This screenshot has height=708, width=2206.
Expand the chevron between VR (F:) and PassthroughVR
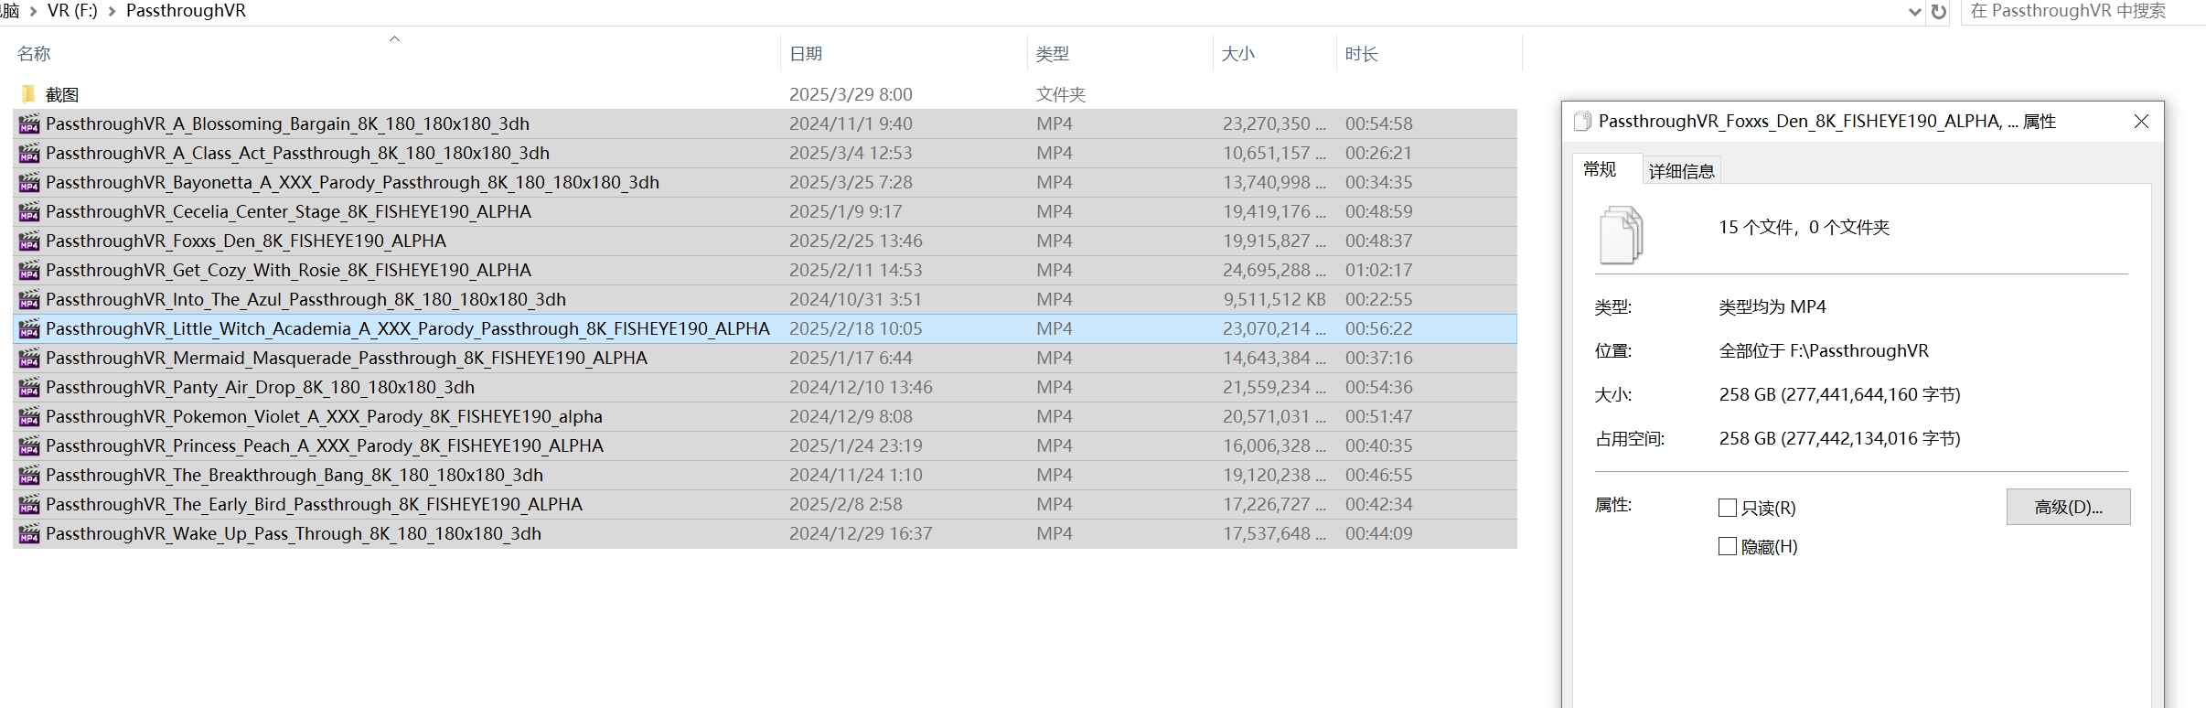(x=112, y=12)
